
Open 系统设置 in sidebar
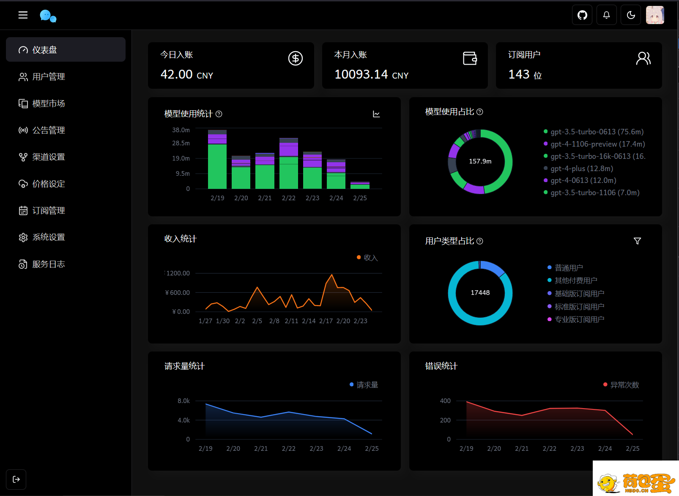coord(66,237)
